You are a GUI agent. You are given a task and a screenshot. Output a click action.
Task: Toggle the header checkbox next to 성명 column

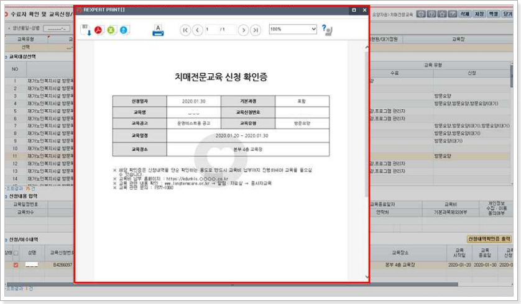point(16,253)
